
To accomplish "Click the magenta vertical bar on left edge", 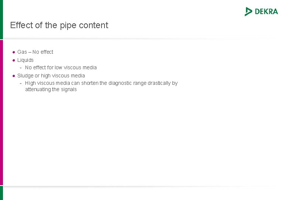I will click(1, 113).
